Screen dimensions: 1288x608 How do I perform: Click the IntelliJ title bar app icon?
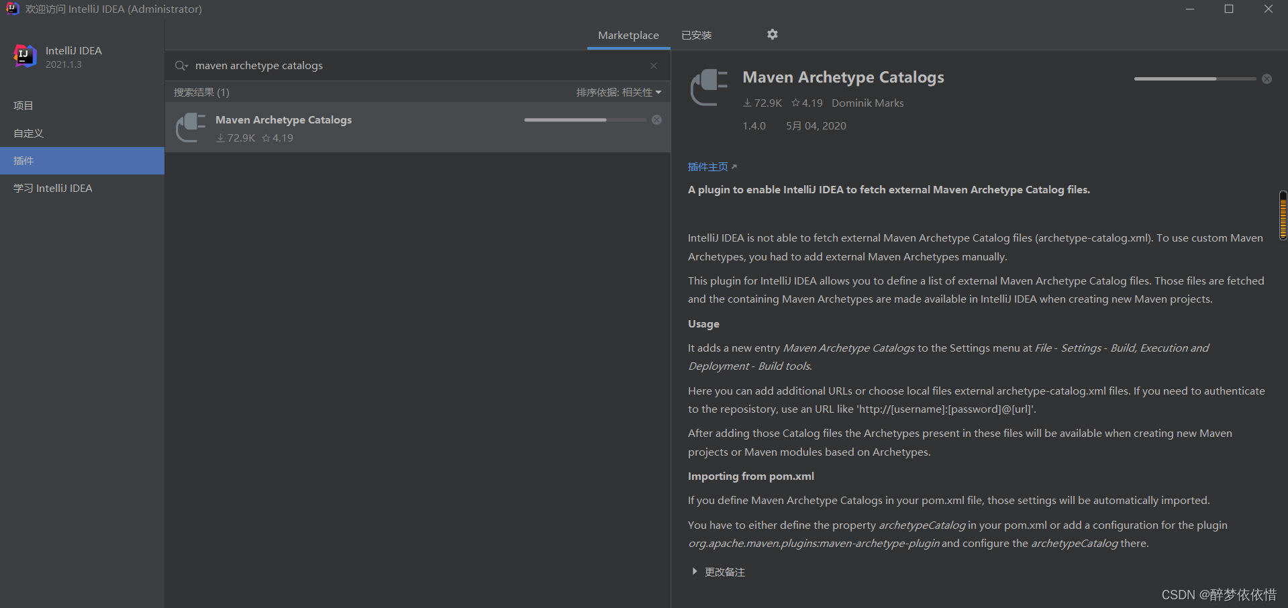click(12, 9)
